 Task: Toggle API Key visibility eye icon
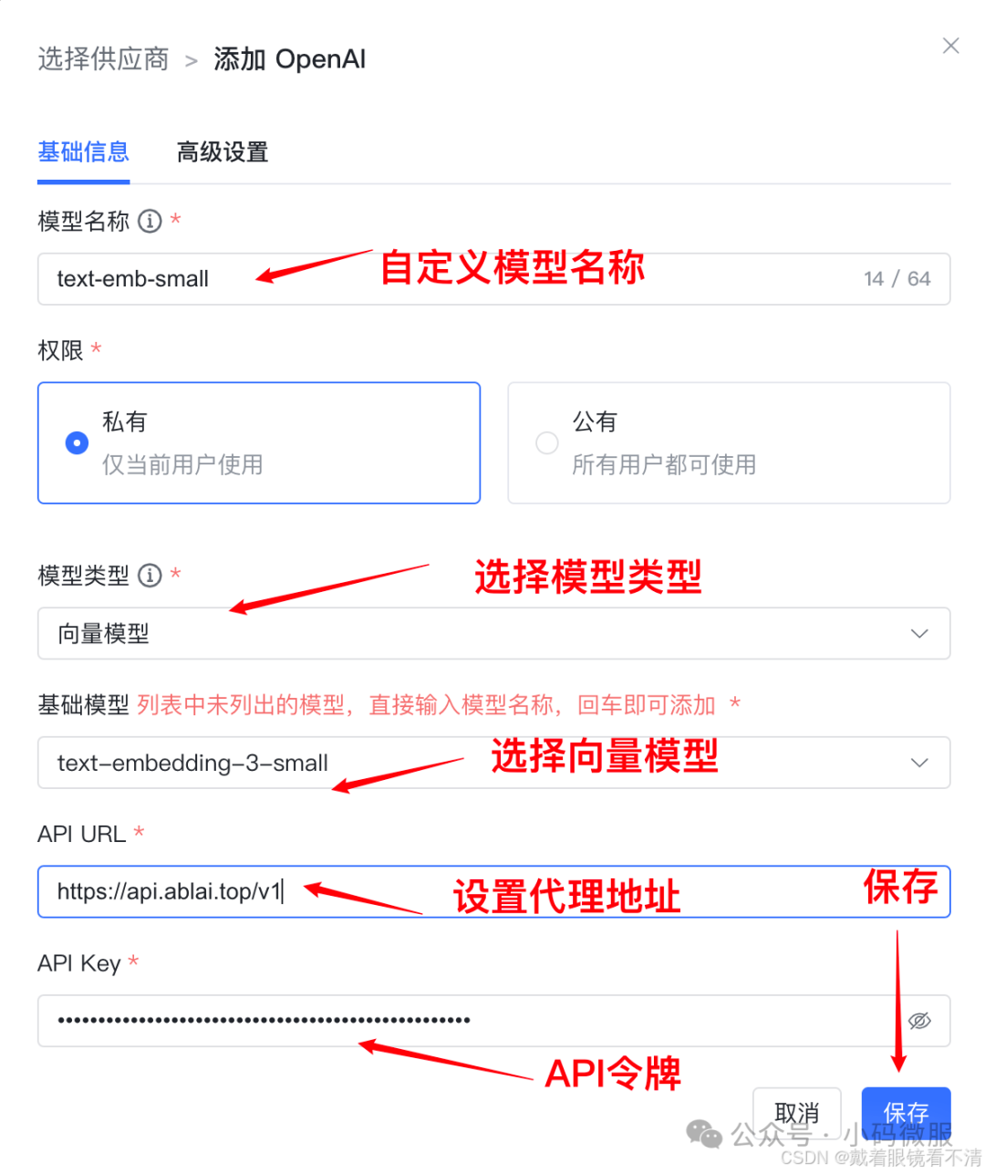[x=919, y=1020]
